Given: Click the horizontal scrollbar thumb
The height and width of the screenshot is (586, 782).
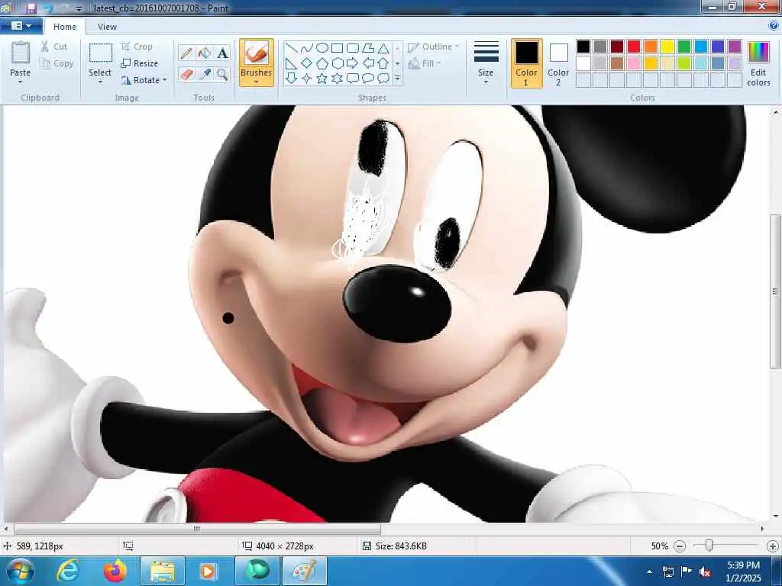Looking at the screenshot, I should pos(197,529).
